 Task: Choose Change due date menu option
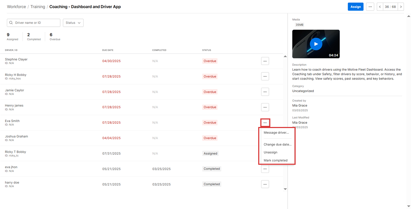(x=277, y=144)
